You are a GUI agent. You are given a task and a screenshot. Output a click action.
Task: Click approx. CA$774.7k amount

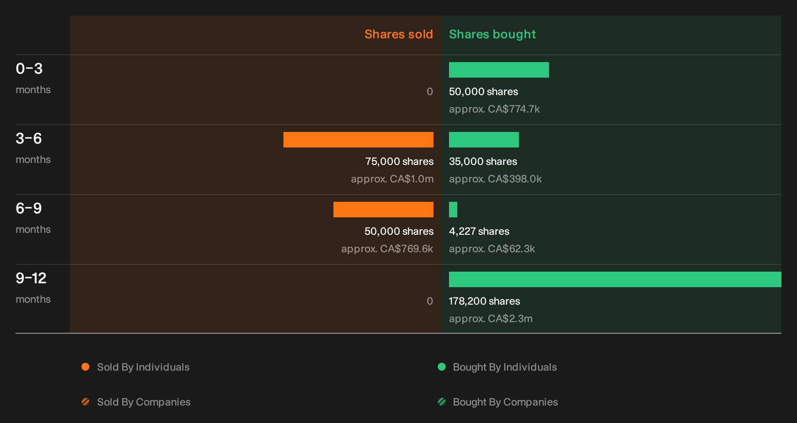494,109
